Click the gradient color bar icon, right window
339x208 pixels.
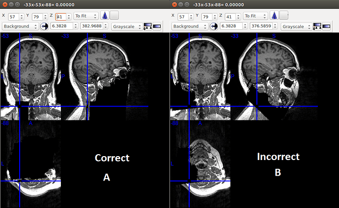326,26
